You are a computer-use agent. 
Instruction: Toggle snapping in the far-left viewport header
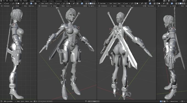pos(16,4)
